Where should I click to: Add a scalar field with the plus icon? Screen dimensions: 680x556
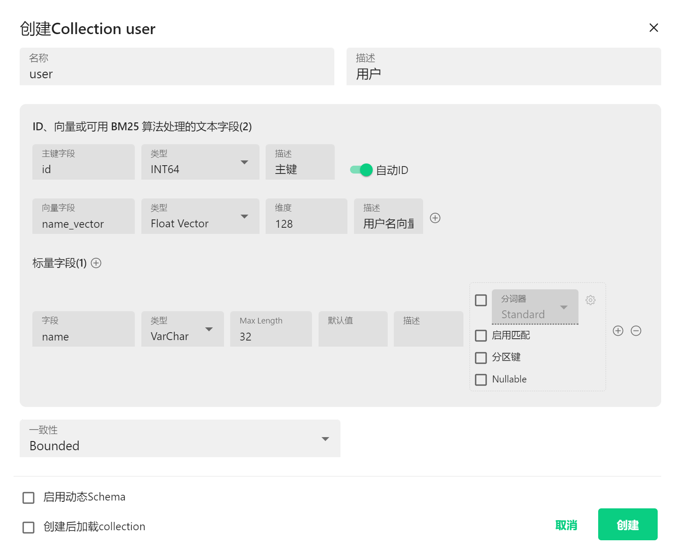click(x=96, y=263)
